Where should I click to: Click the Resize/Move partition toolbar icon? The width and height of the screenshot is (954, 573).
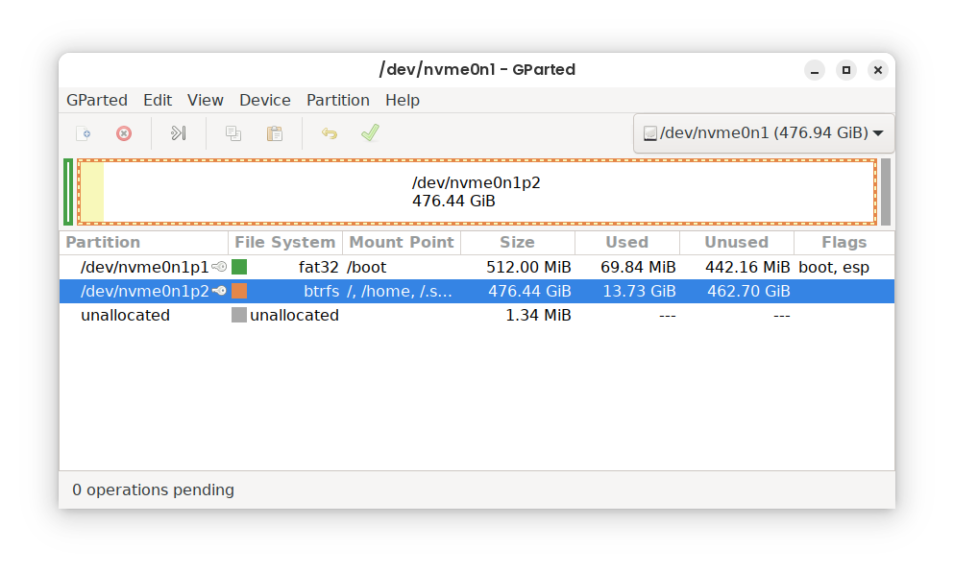179,133
